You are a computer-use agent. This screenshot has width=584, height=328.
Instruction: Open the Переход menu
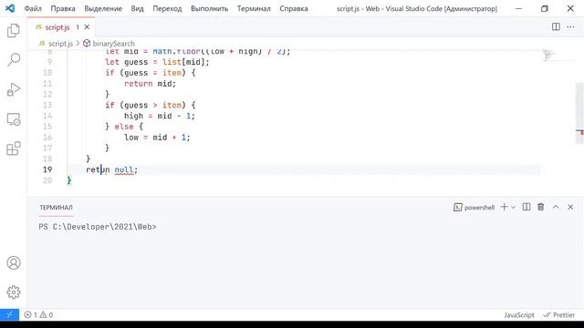(x=167, y=8)
